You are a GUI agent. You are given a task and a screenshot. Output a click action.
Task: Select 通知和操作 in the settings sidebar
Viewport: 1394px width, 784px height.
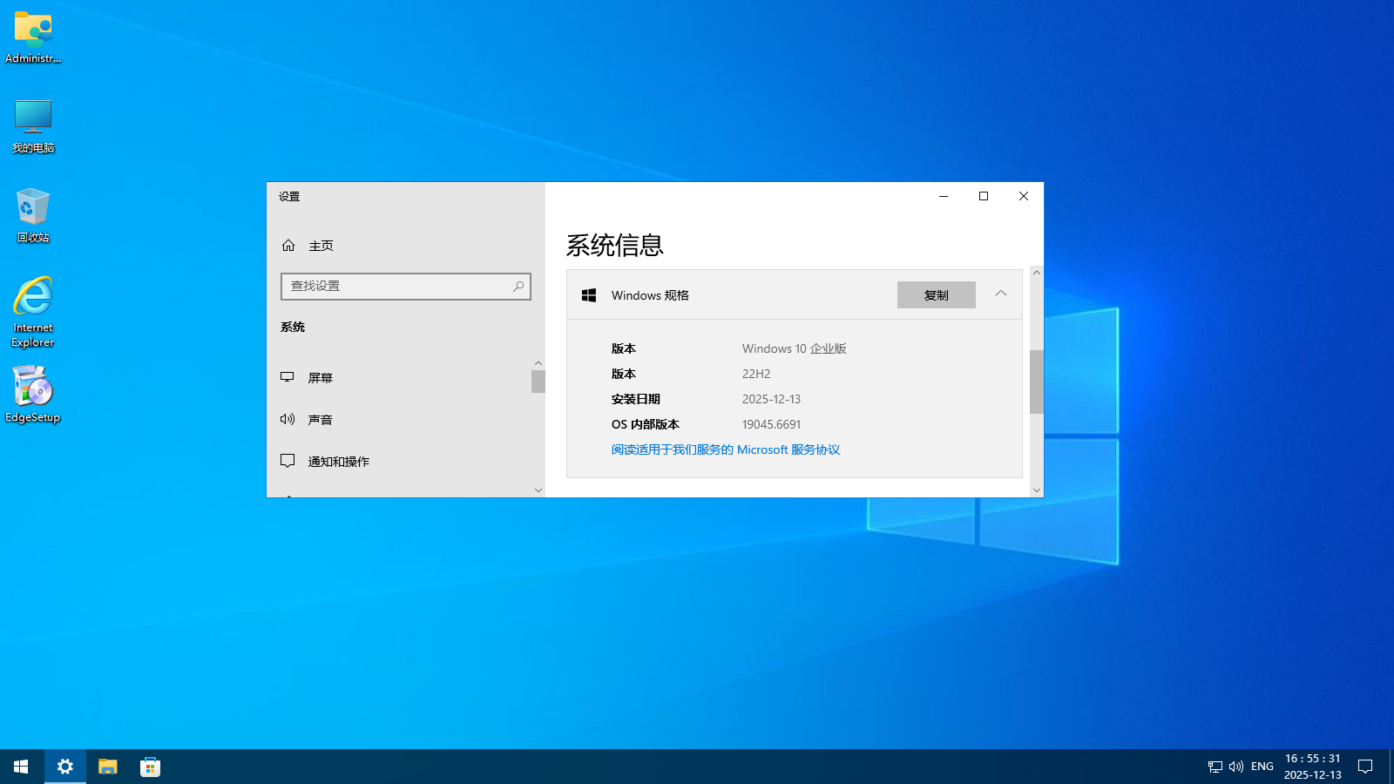(x=399, y=462)
